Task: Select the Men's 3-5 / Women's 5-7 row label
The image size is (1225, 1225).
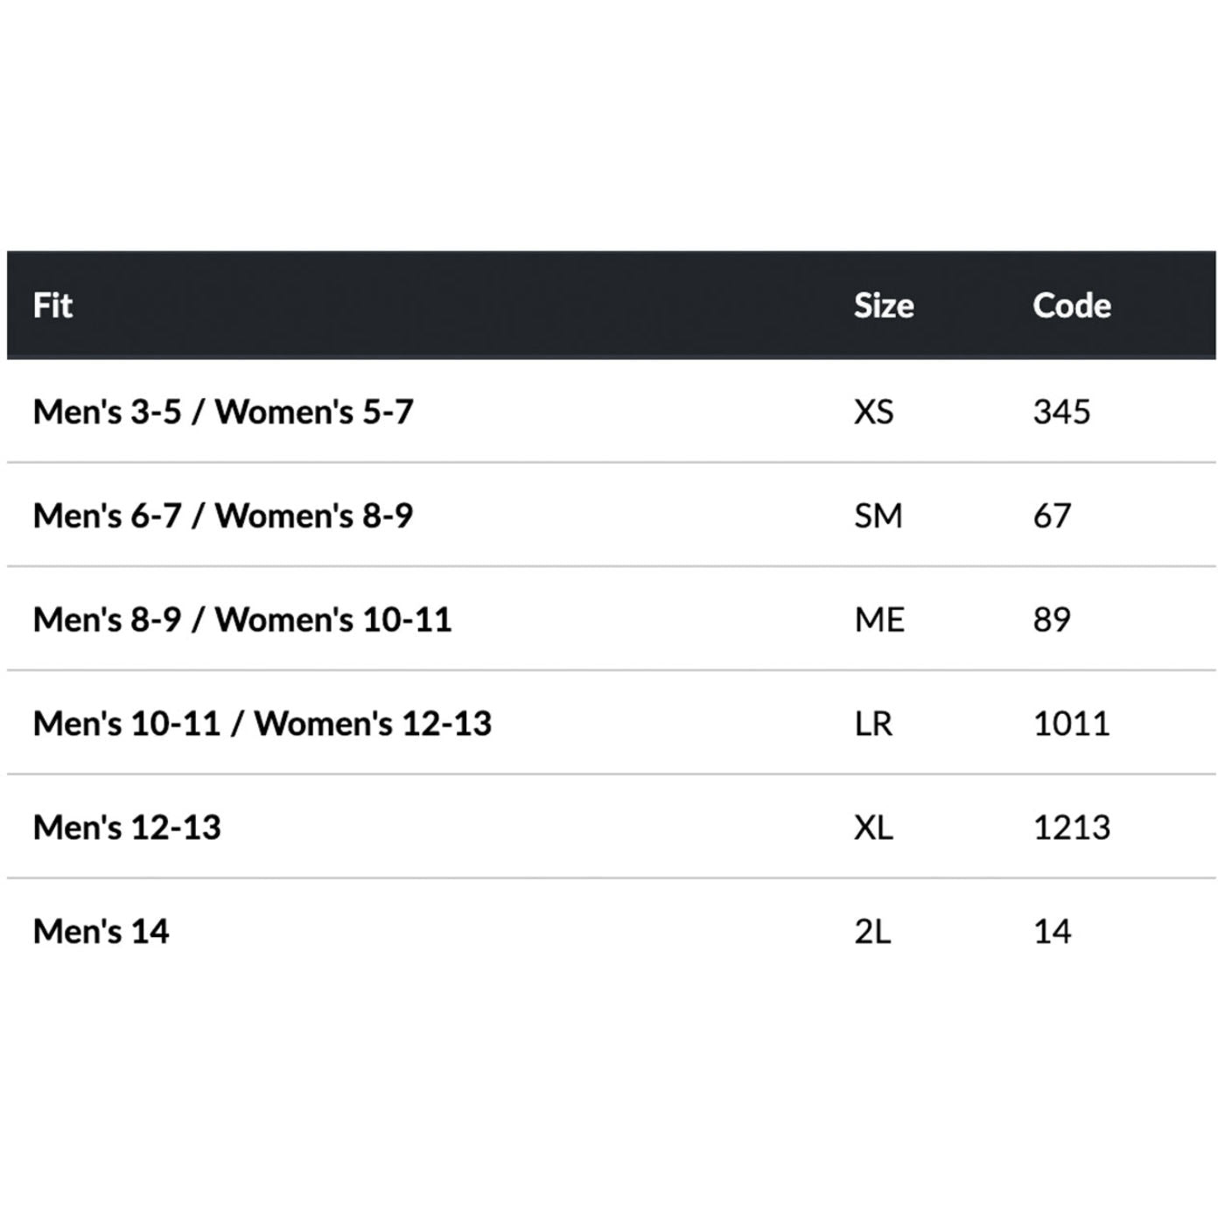Action: (223, 412)
